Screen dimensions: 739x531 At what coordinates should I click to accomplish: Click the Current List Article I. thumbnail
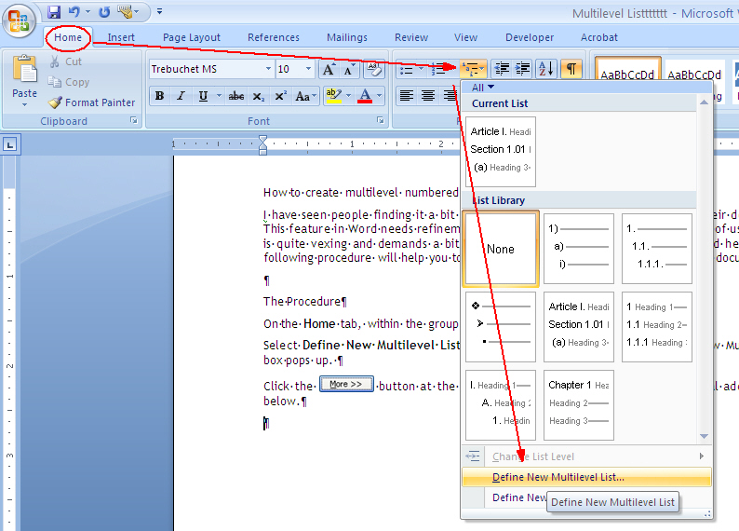click(501, 152)
